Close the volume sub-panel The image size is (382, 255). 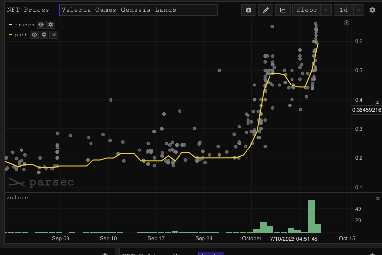click(x=378, y=199)
